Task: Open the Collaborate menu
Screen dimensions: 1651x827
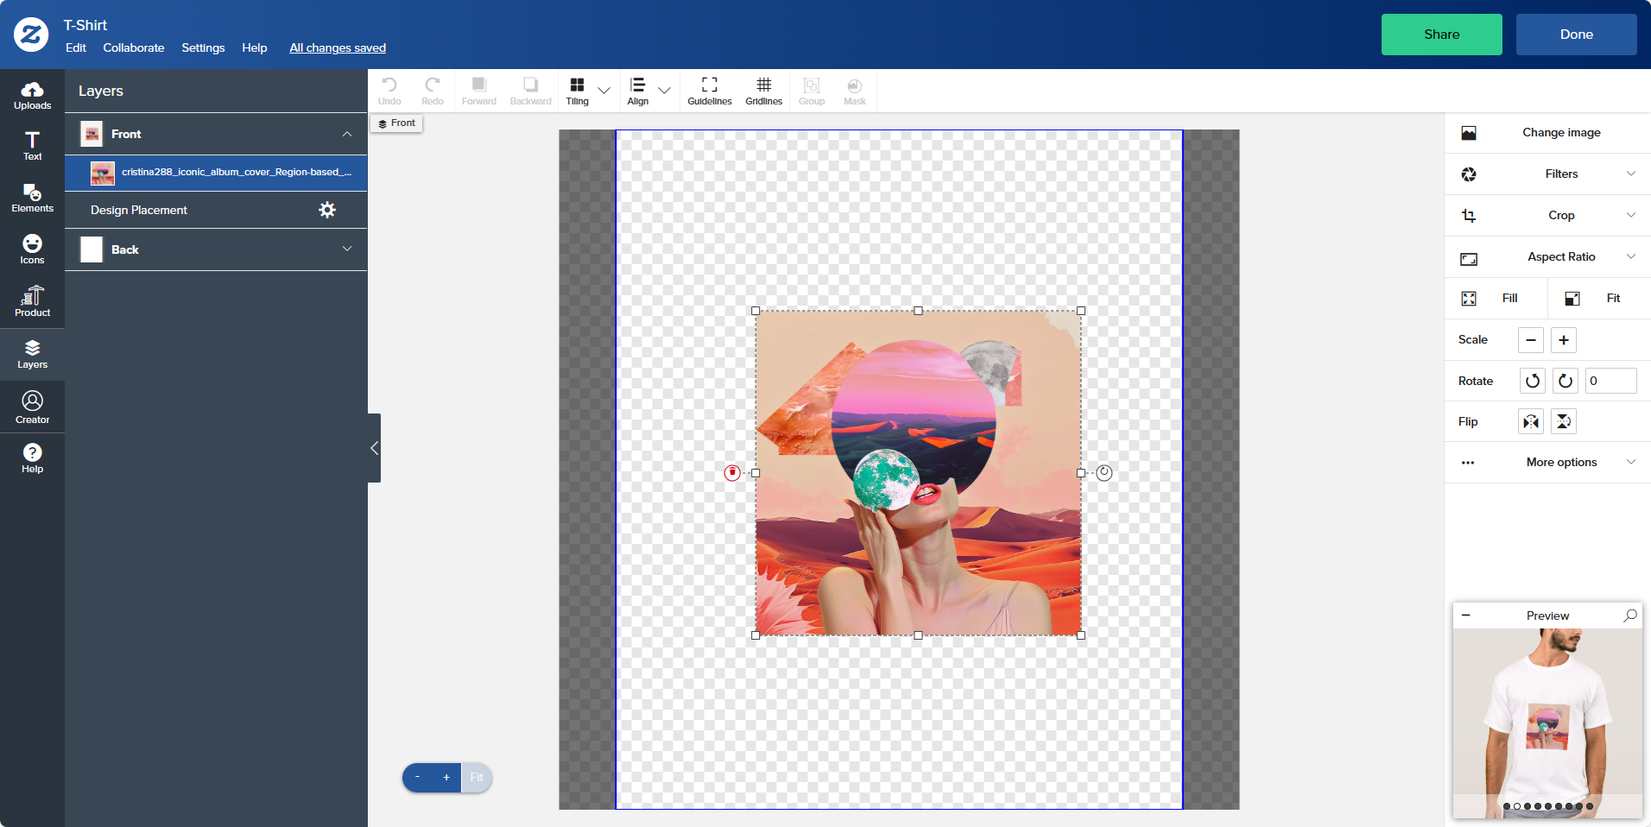Action: (x=134, y=47)
